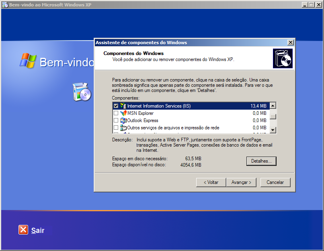Viewport: 324px width, 251px height.
Task: Select the Internet Information Services (IIS) row
Action: (x=191, y=106)
